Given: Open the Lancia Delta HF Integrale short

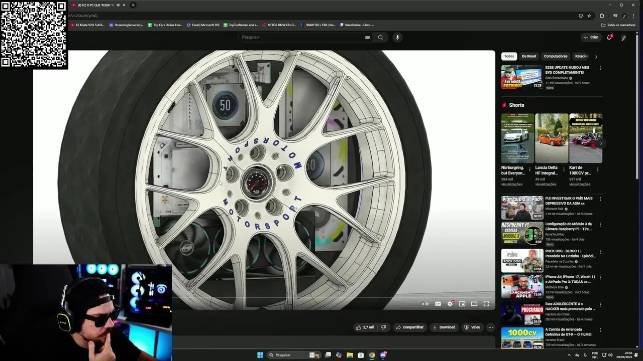Looking at the screenshot, I should coord(552,138).
